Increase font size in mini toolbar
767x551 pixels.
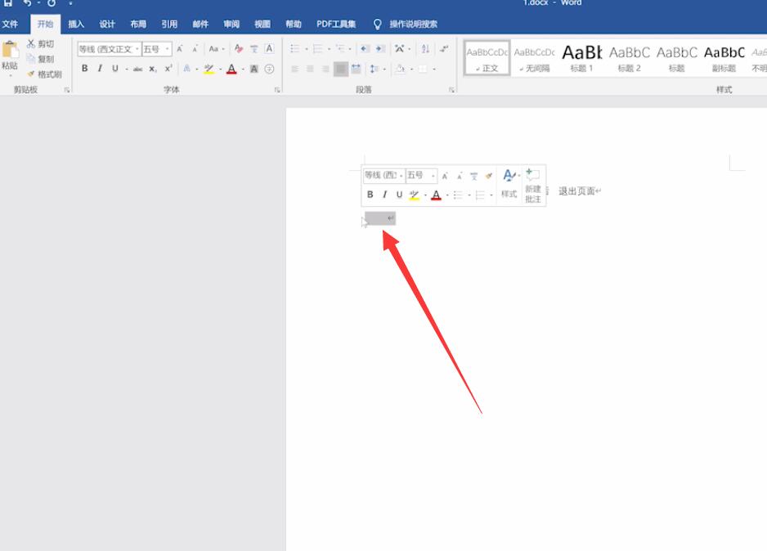coord(445,176)
